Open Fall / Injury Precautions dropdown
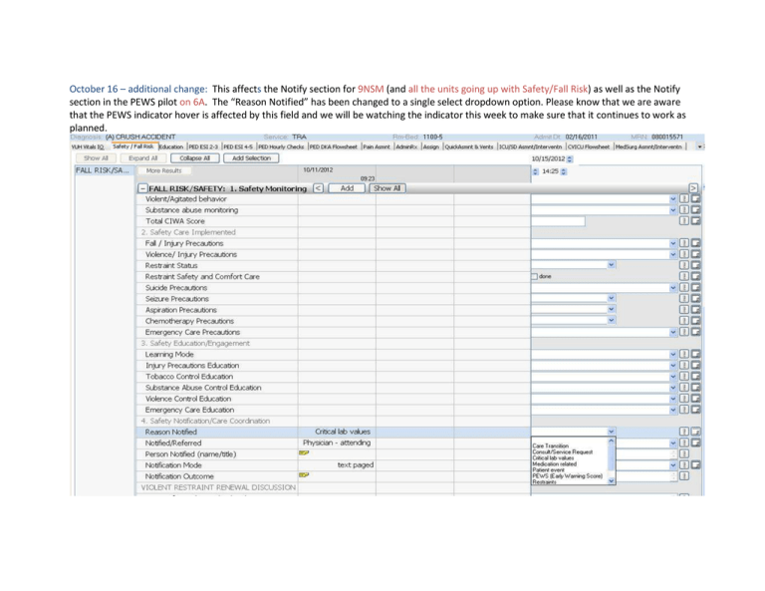 tap(673, 243)
